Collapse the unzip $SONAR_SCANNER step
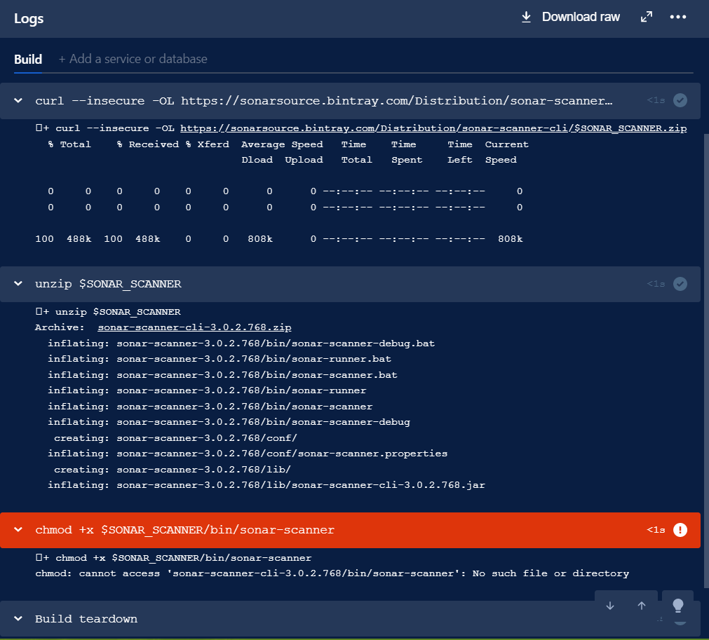The height and width of the screenshot is (640, 709). pos(18,284)
